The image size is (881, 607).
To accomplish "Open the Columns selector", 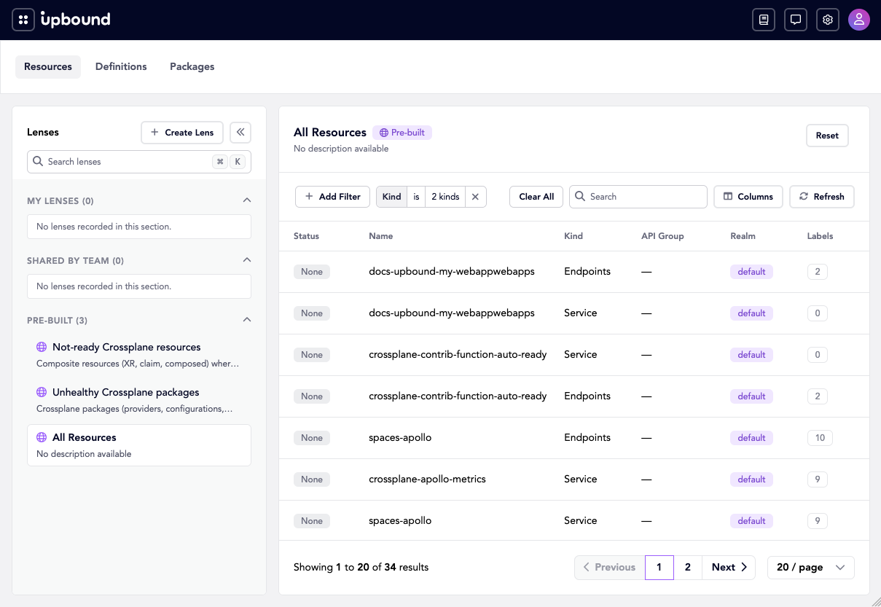I will coord(748,197).
